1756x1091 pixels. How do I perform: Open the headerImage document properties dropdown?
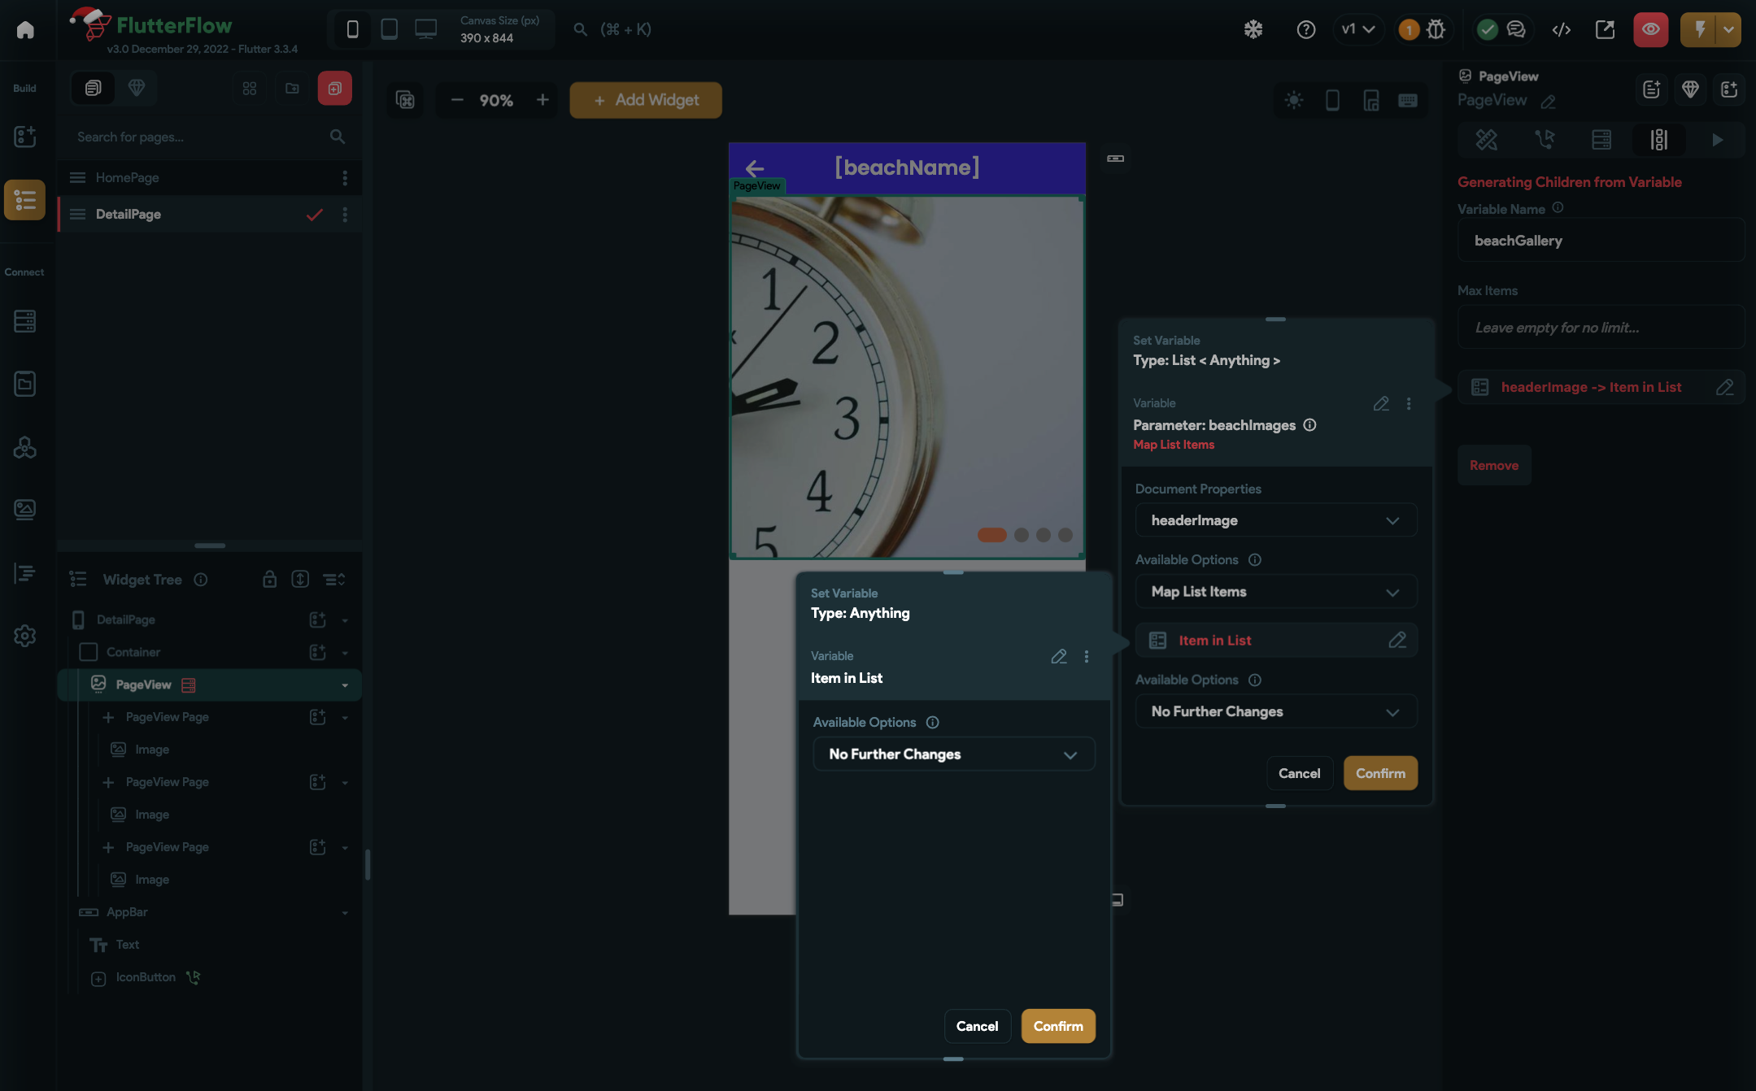(x=1275, y=520)
